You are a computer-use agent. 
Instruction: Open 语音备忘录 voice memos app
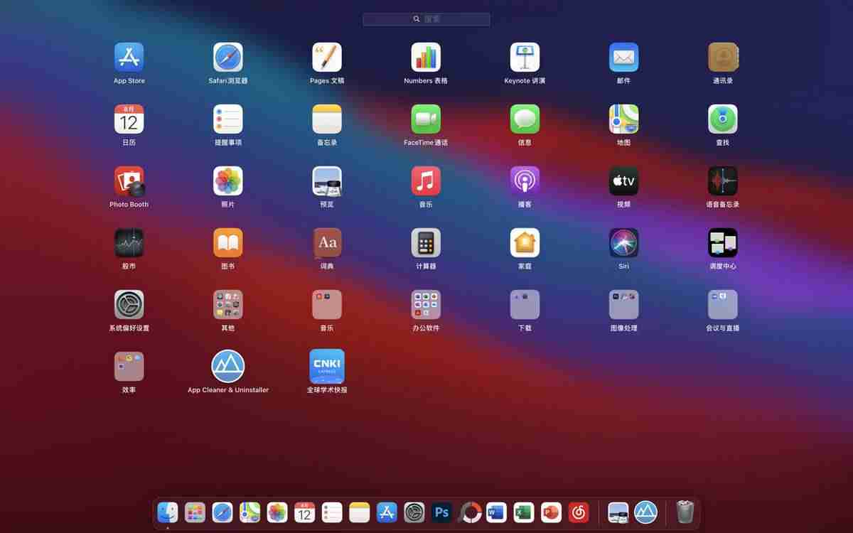pos(723,181)
